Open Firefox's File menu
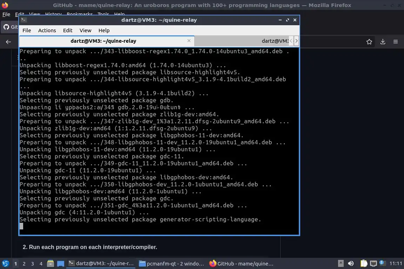Image resolution: width=404 pixels, height=269 pixels. (x=6, y=14)
